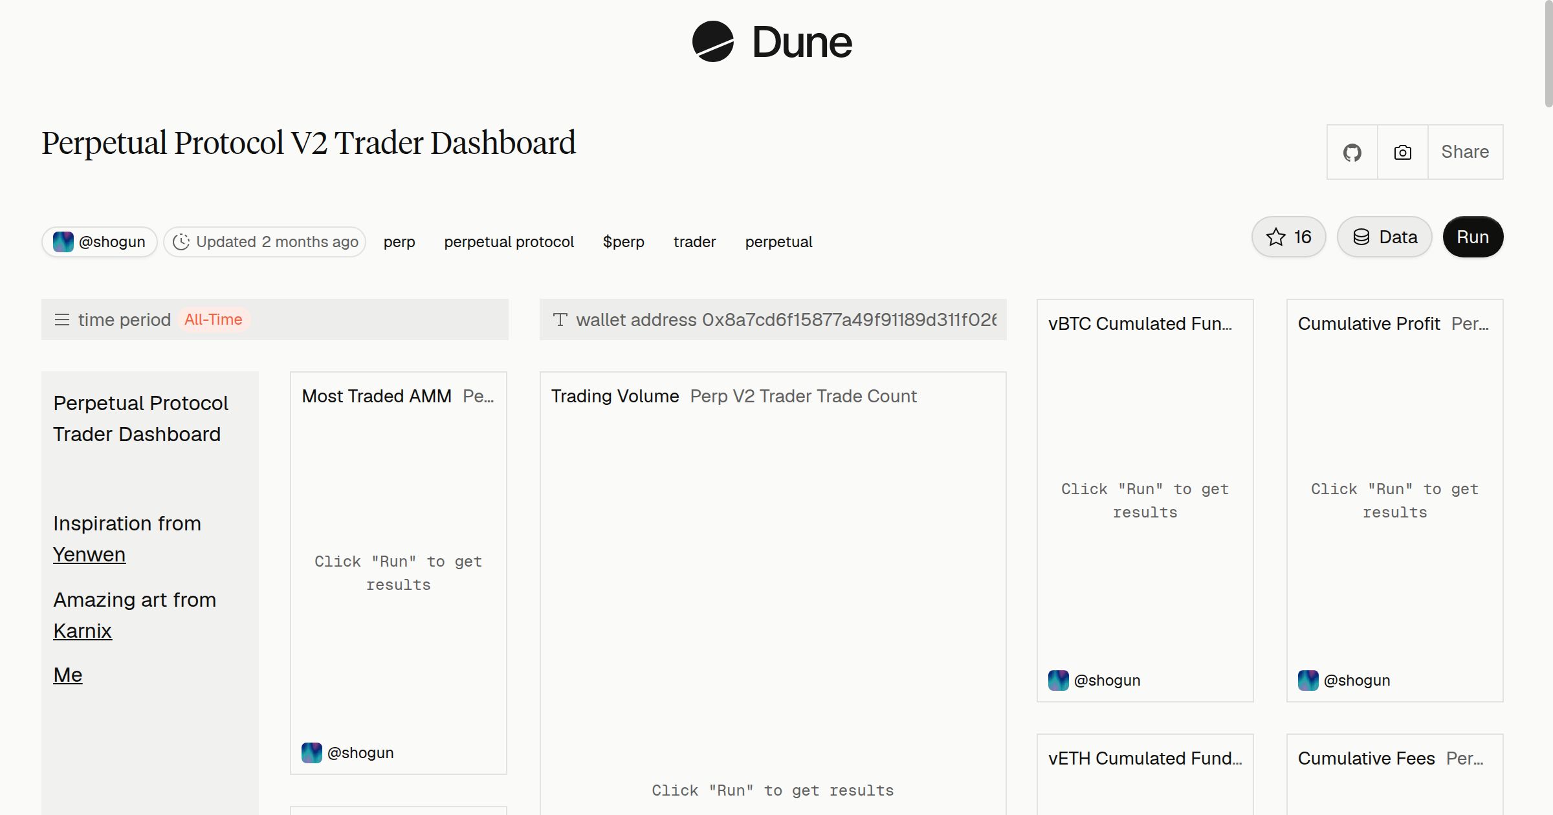Click shogun avatar in header chip
The width and height of the screenshot is (1553, 815).
pos(63,242)
